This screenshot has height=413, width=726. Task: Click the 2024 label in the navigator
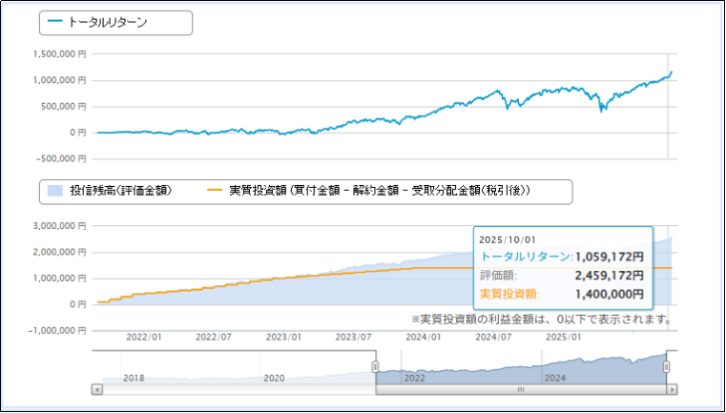click(x=555, y=378)
